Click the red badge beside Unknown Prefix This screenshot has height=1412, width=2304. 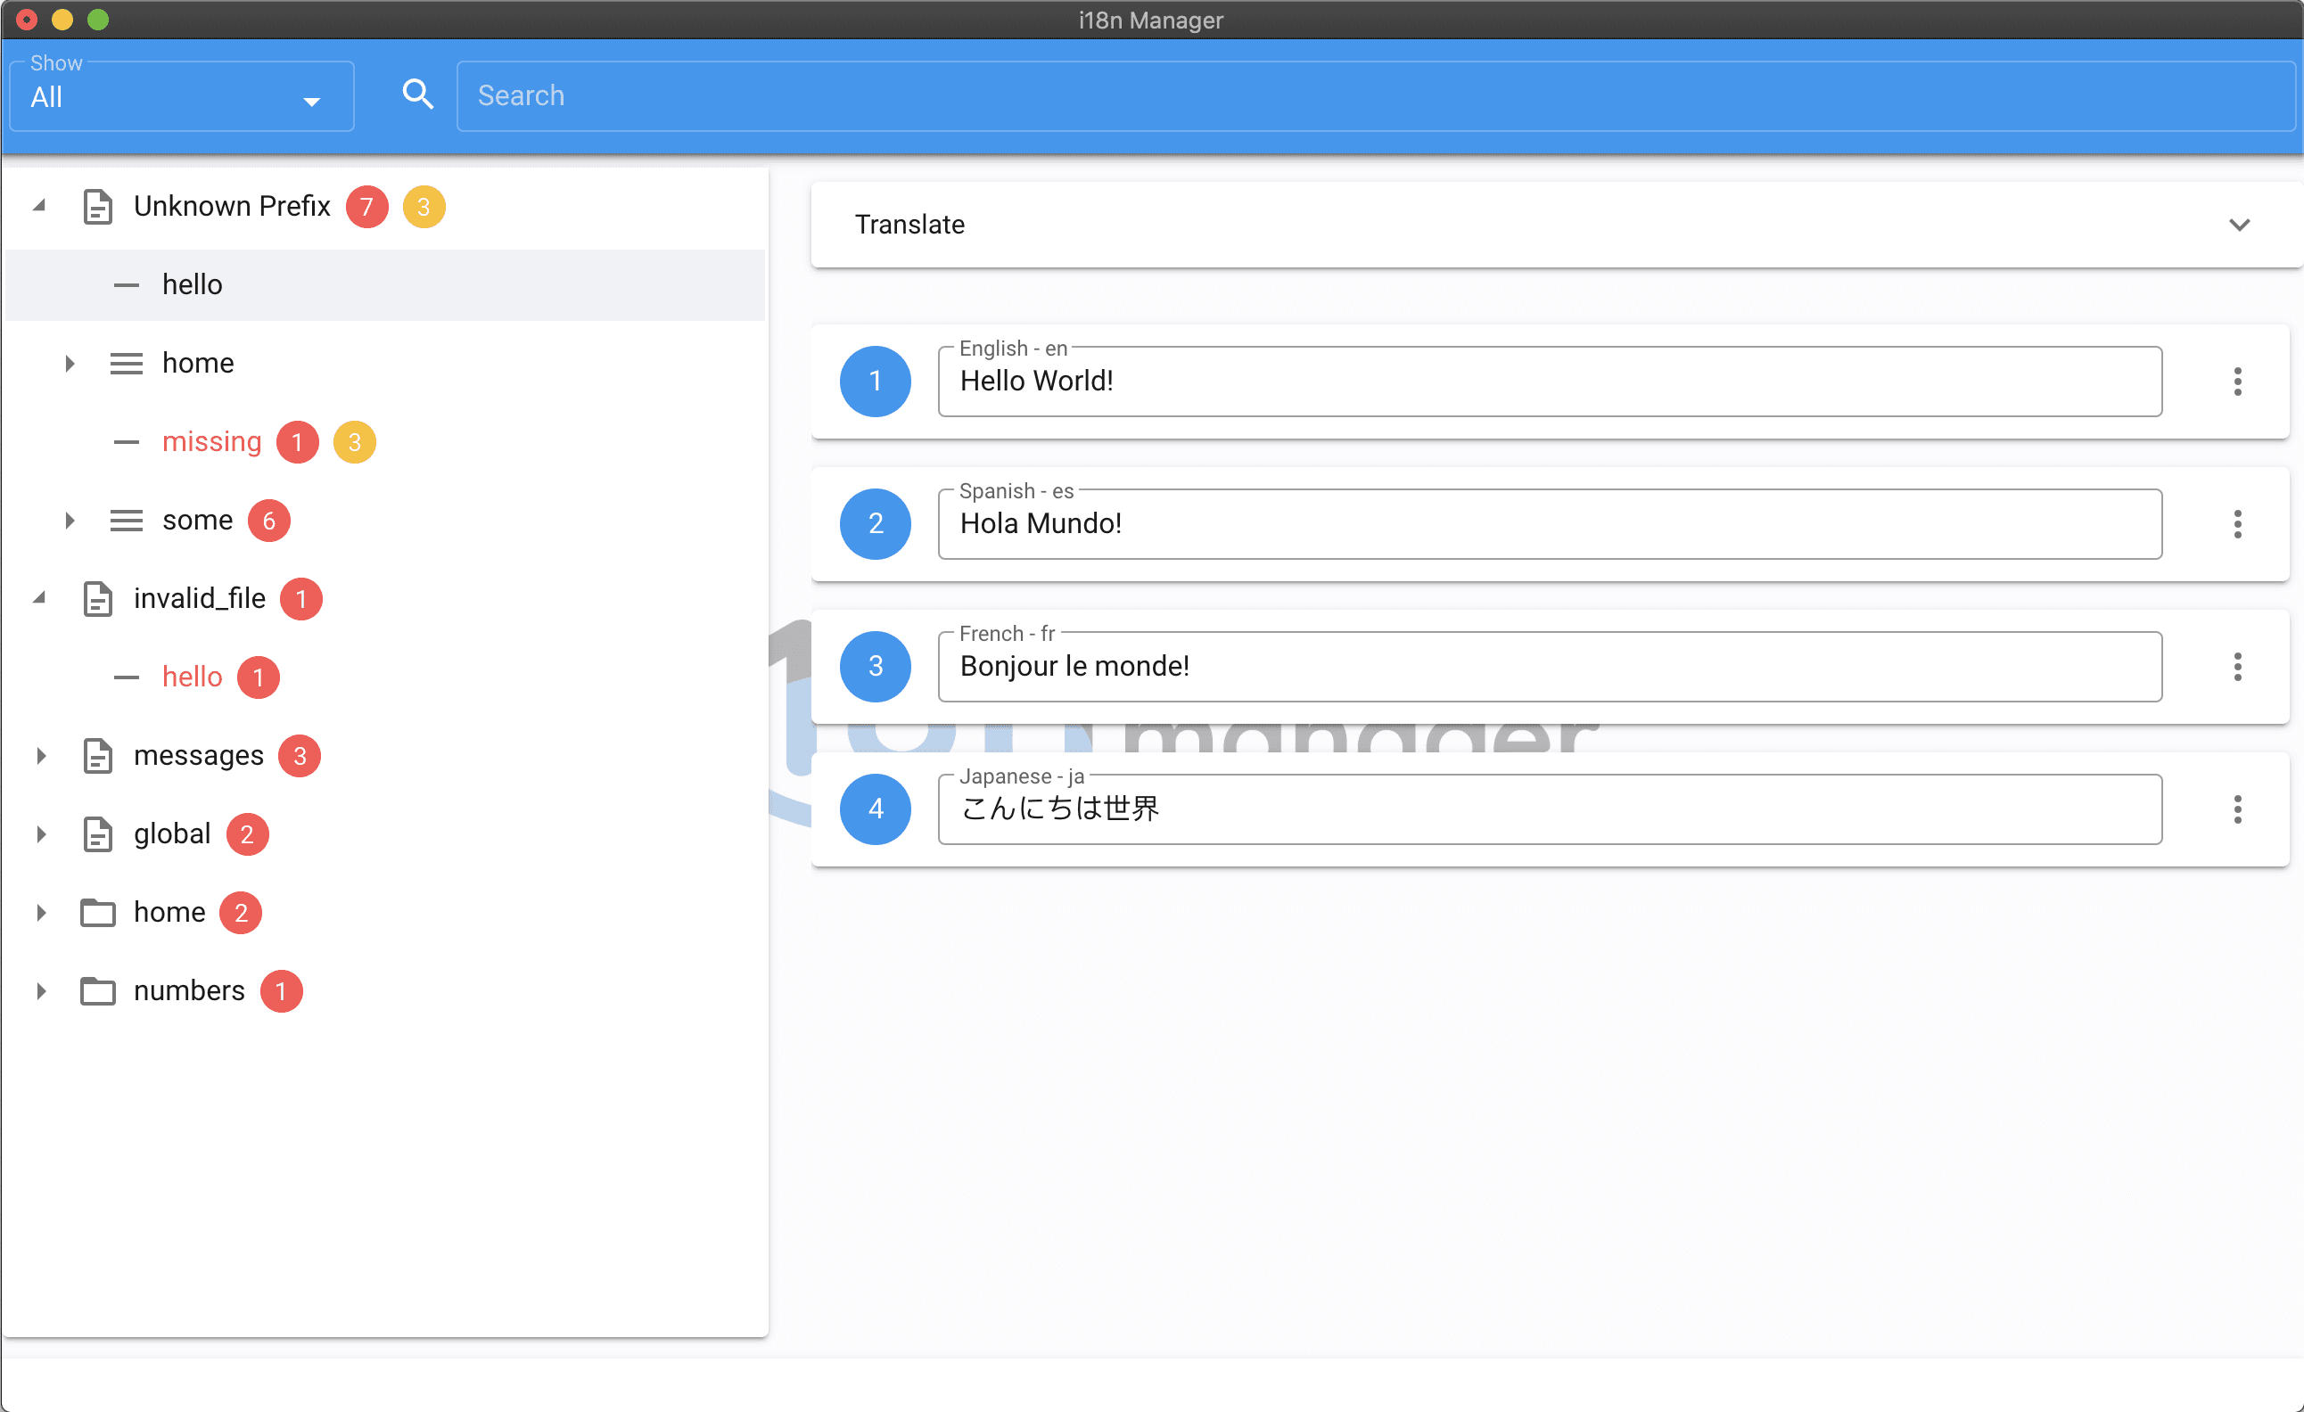point(366,206)
